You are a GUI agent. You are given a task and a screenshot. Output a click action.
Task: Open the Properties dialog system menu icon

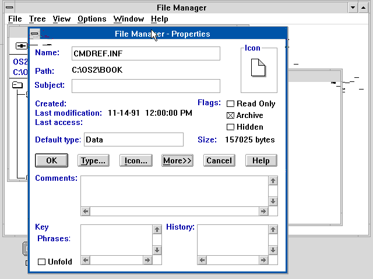[x=35, y=34]
